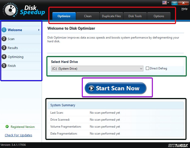Click the Disk Speedup logo icon

click(x=10, y=10)
